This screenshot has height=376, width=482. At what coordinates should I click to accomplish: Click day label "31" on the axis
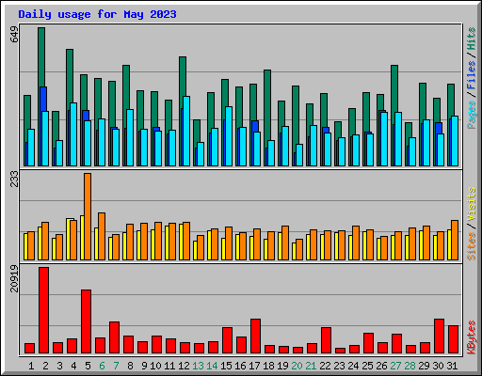452,366
